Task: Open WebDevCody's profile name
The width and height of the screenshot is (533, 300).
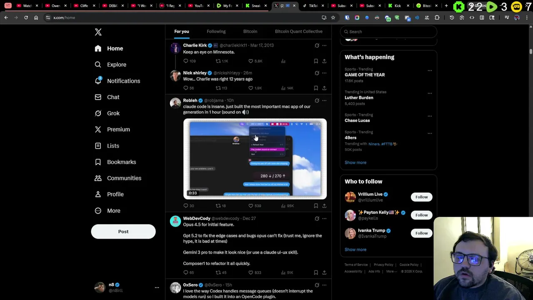Action: click(x=197, y=218)
